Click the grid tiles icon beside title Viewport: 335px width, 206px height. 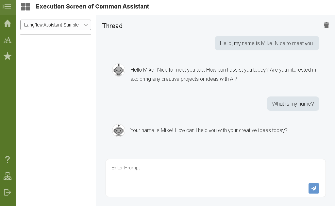(25, 7)
